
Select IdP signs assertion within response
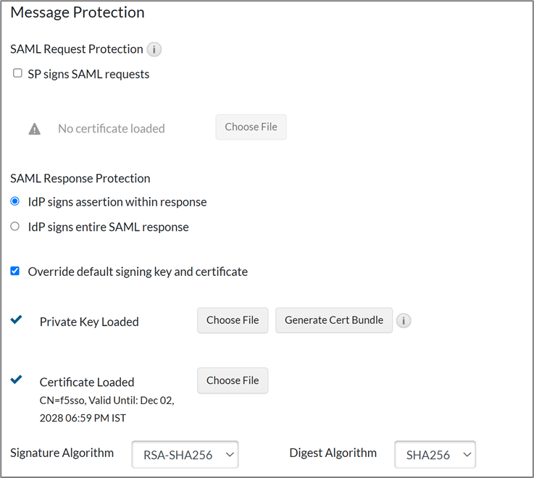tap(15, 201)
